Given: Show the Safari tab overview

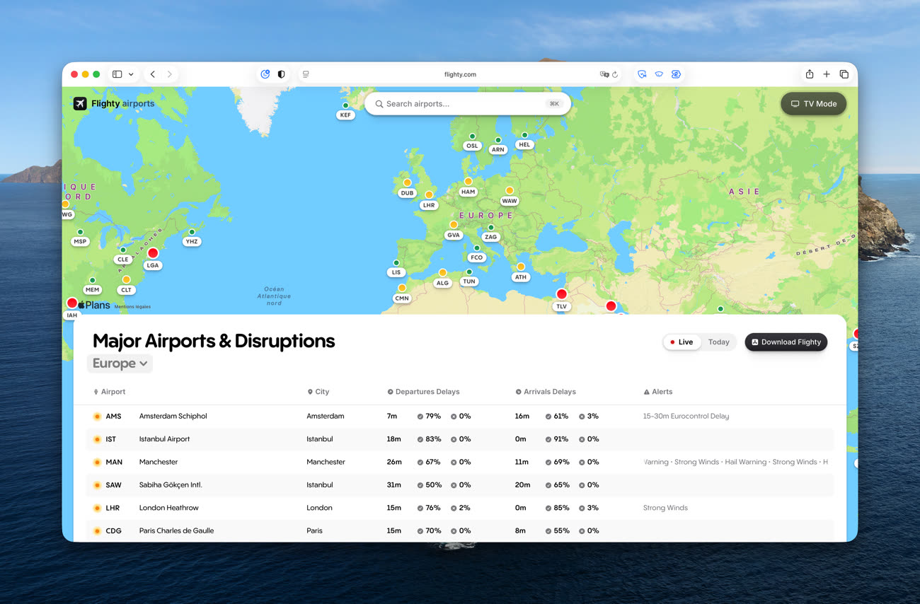Looking at the screenshot, I should tap(844, 74).
